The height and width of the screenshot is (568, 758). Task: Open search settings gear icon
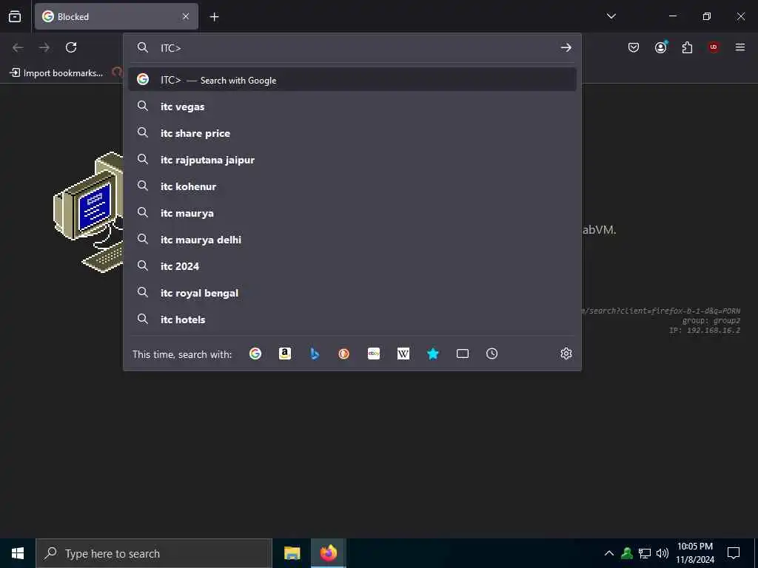[x=566, y=354]
